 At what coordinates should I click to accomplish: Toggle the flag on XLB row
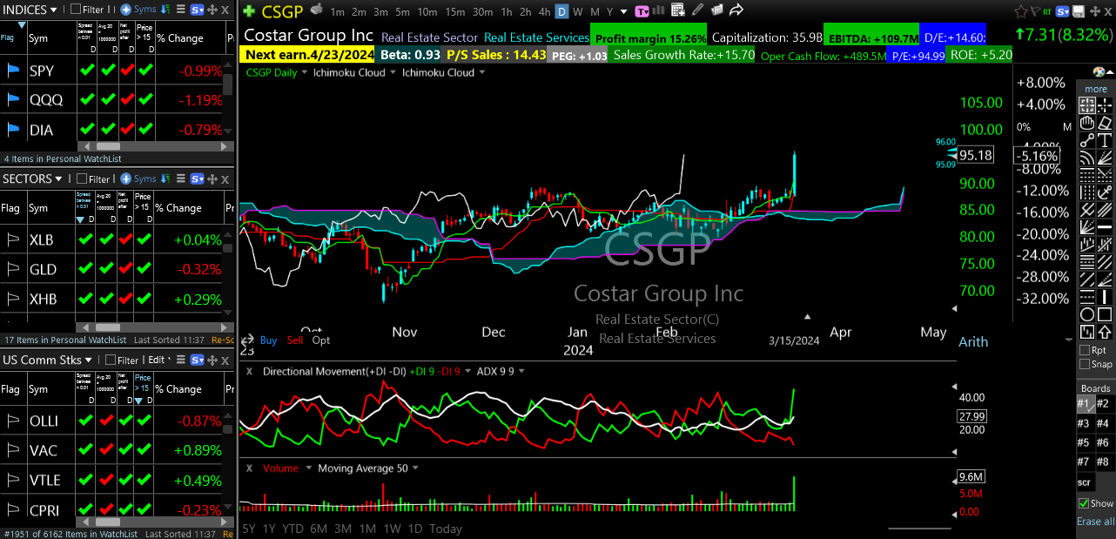(11, 239)
